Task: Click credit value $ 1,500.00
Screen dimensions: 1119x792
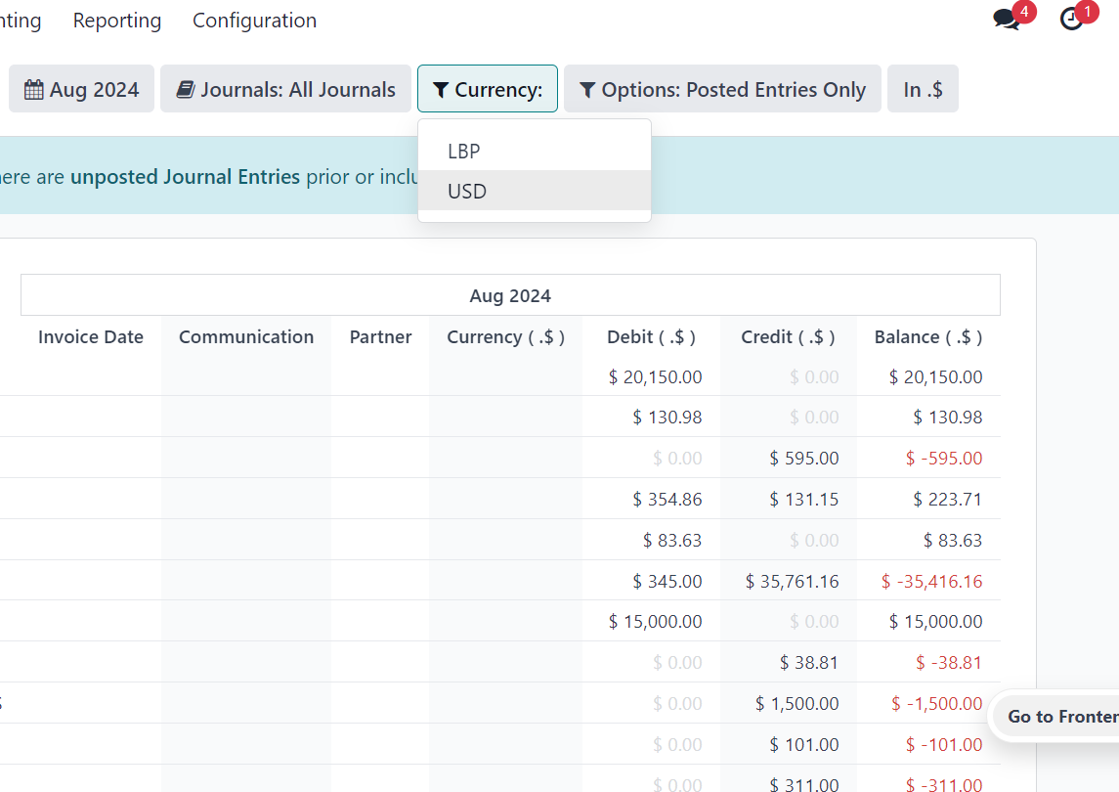Action: (797, 703)
